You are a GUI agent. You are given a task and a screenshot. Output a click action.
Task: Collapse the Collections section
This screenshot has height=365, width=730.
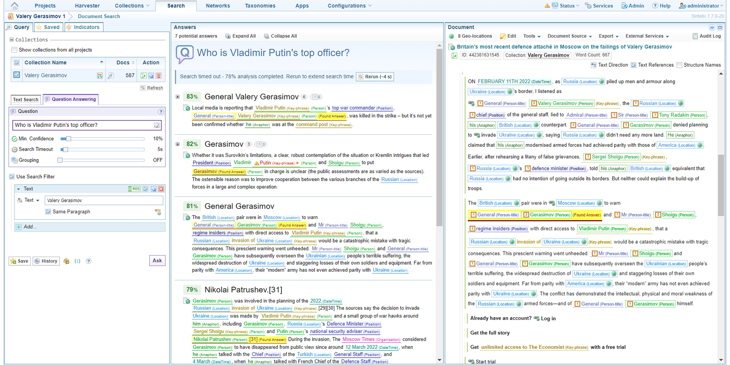[x=12, y=40]
